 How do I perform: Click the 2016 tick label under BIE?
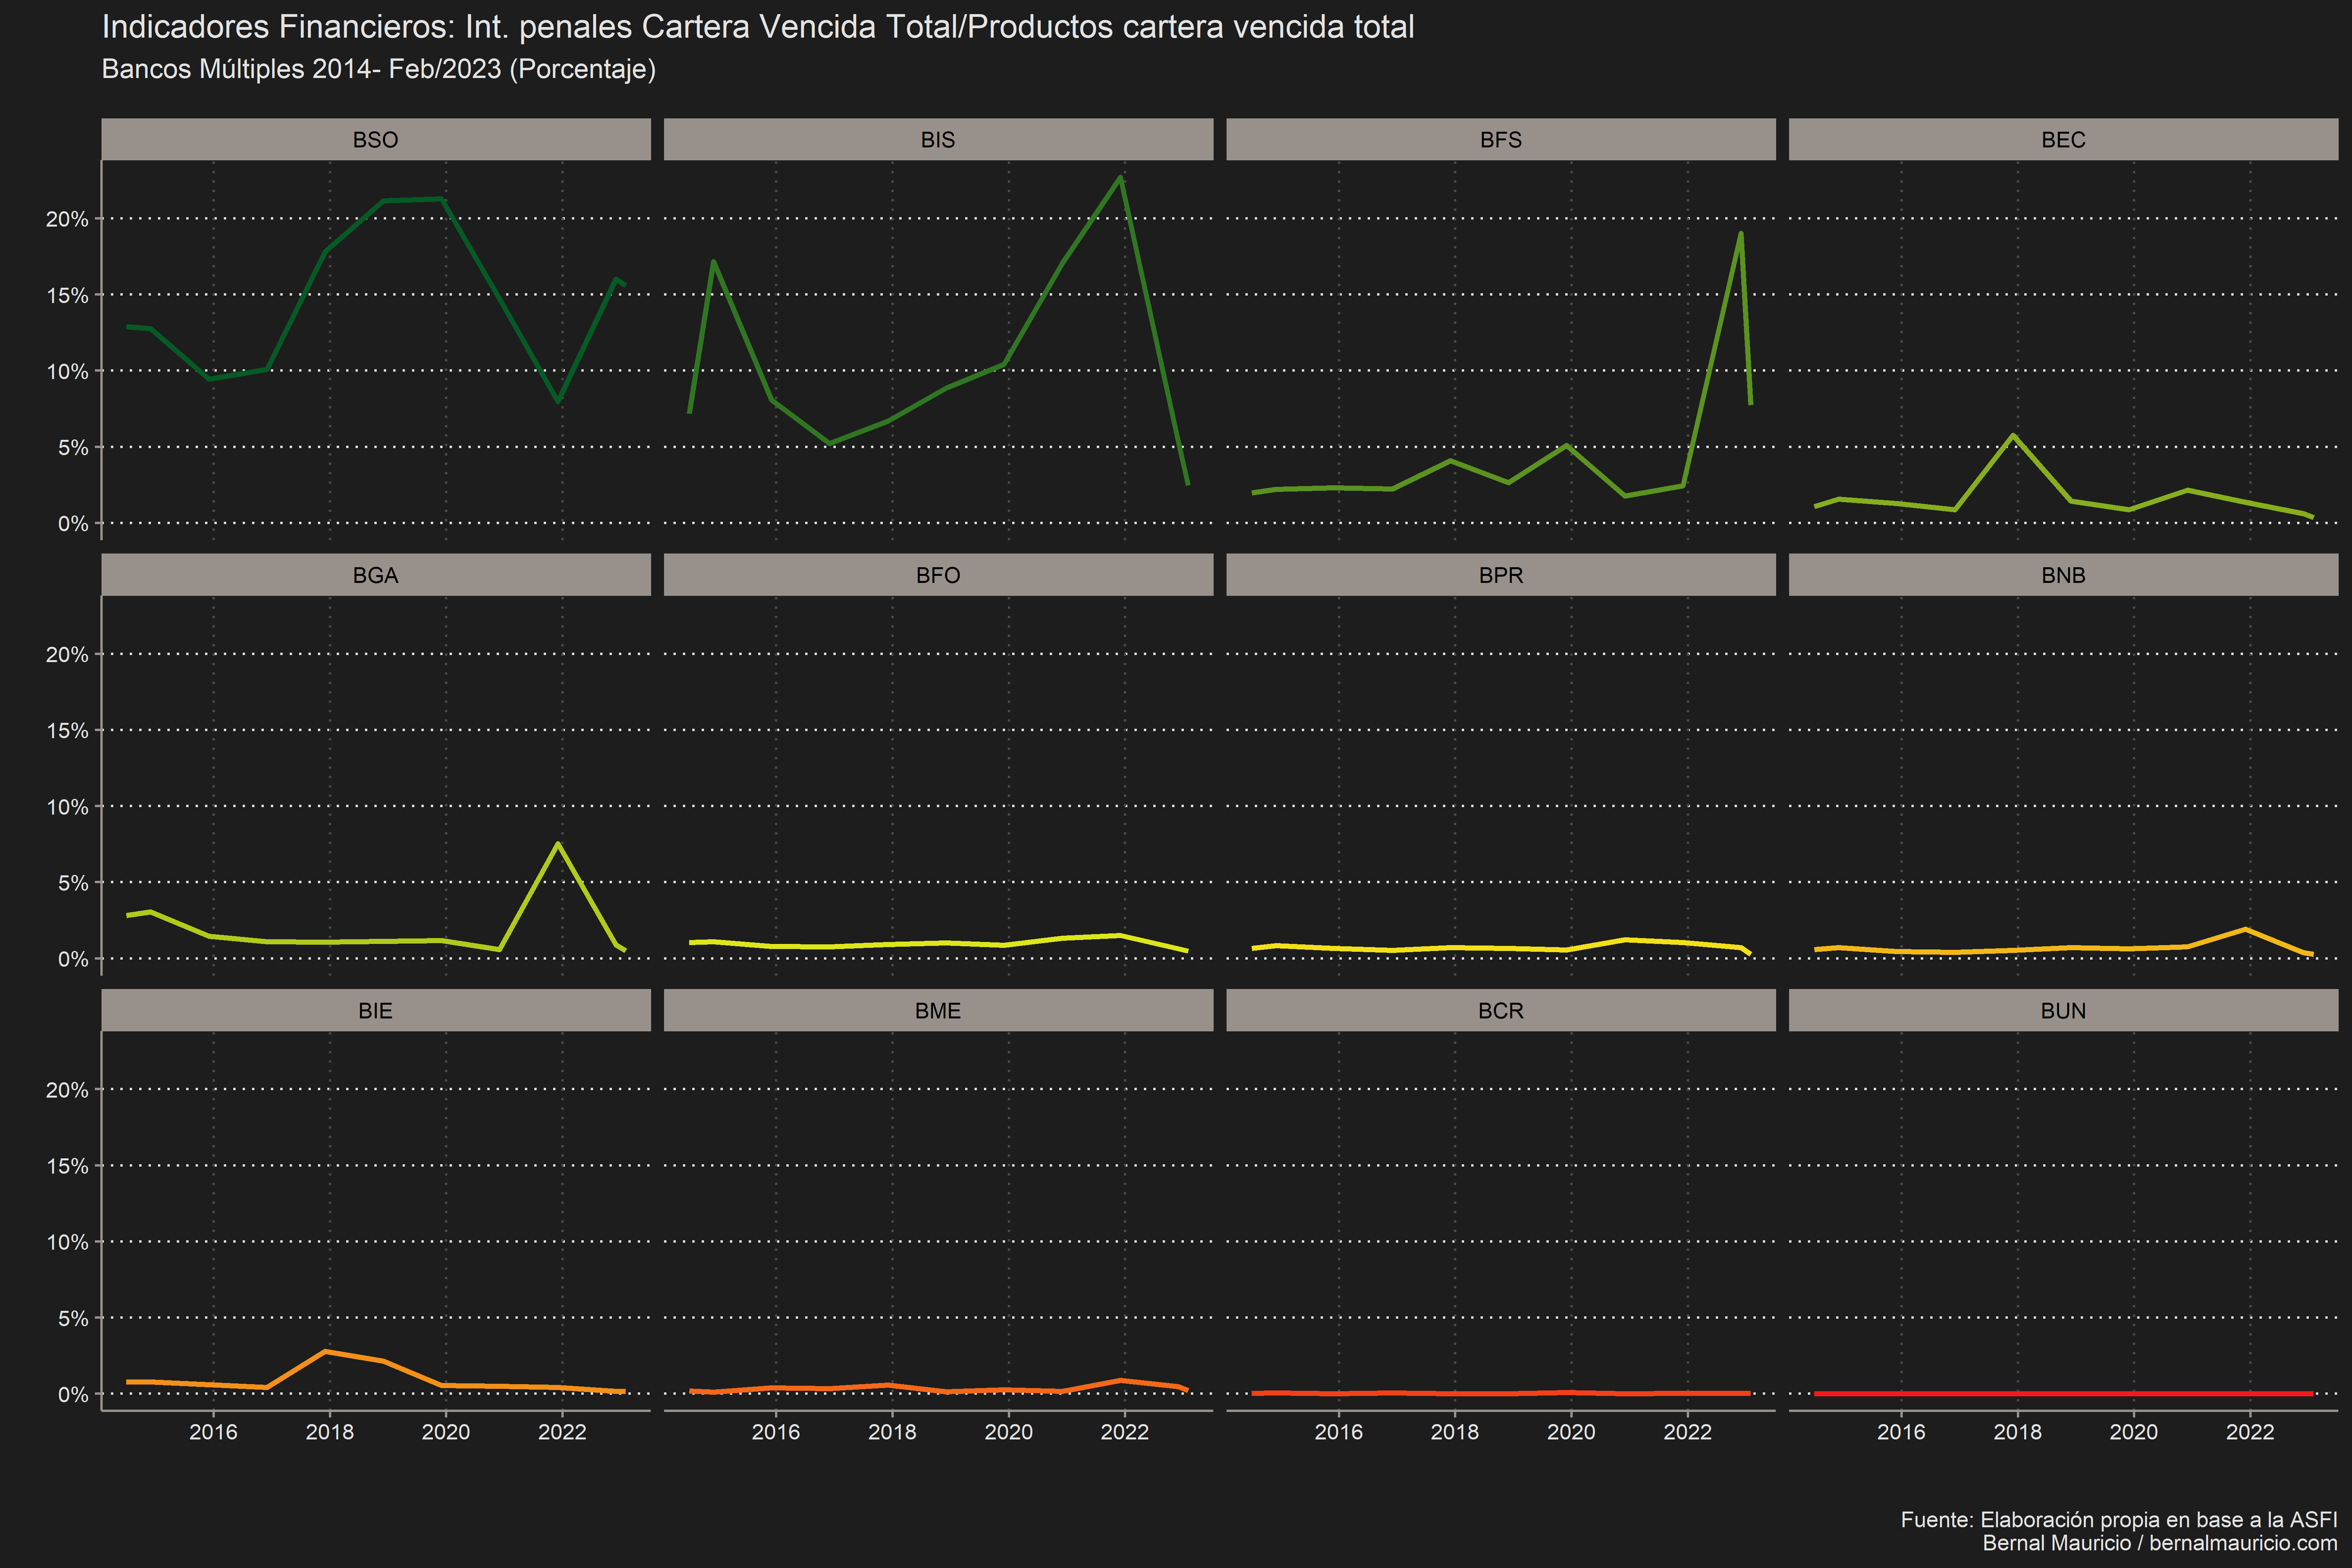pos(213,1432)
